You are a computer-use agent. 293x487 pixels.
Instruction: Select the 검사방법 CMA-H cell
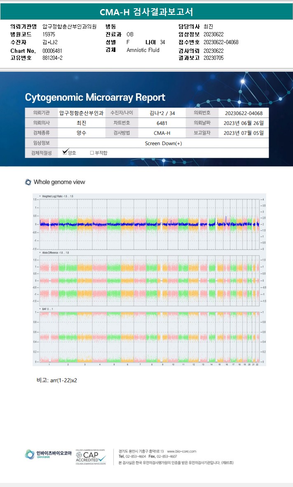[162, 133]
